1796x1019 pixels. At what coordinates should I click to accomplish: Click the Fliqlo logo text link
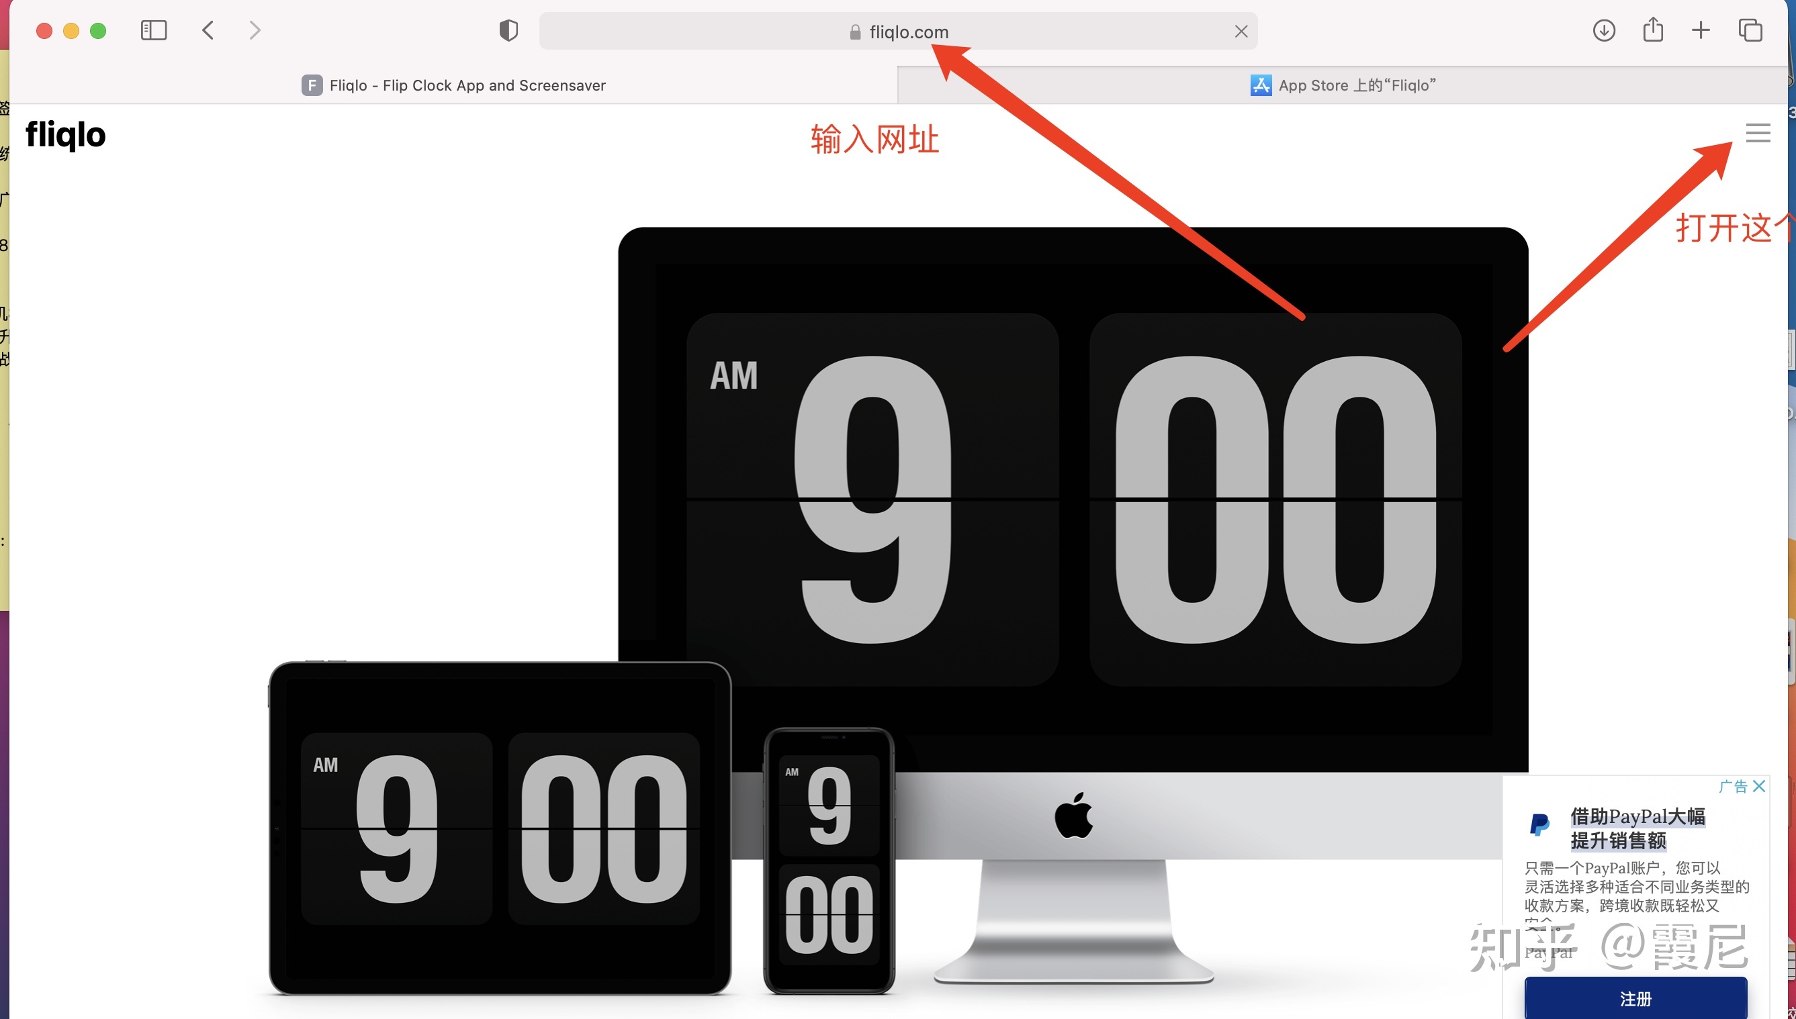(x=65, y=133)
